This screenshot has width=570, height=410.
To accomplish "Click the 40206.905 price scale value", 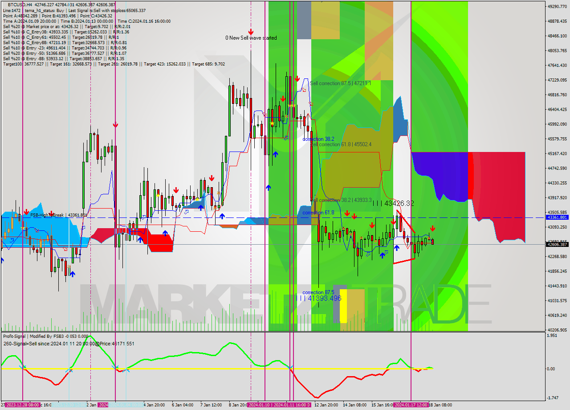I will click(x=557, y=330).
